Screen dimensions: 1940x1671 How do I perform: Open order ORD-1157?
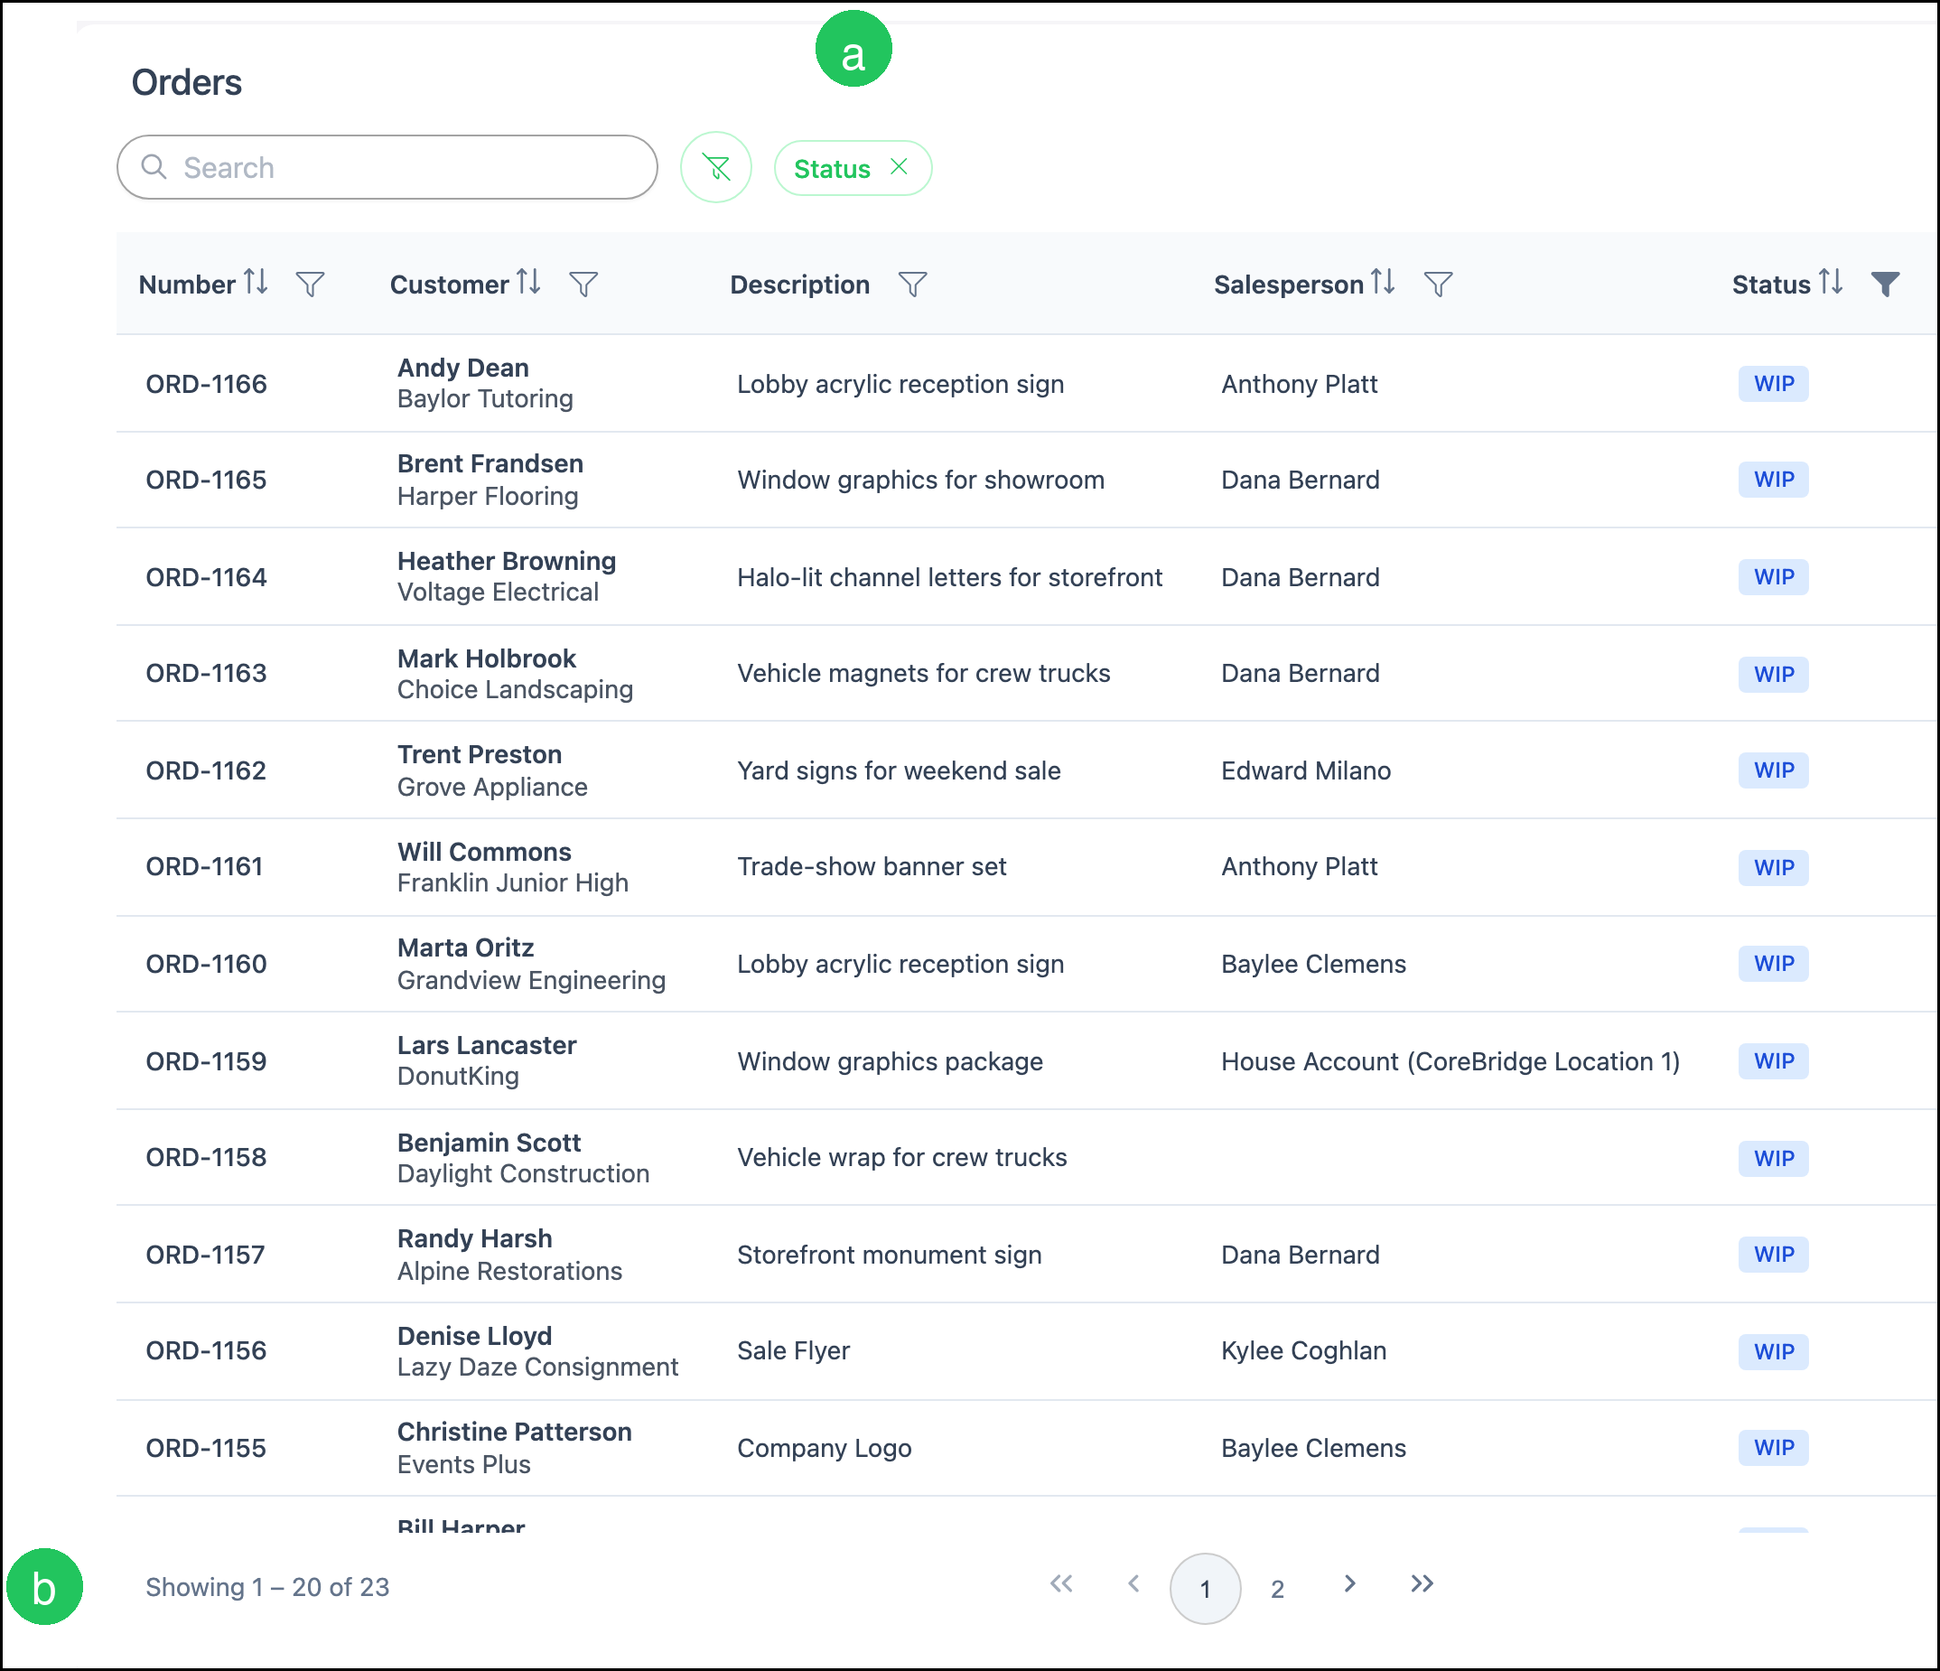coord(205,1255)
